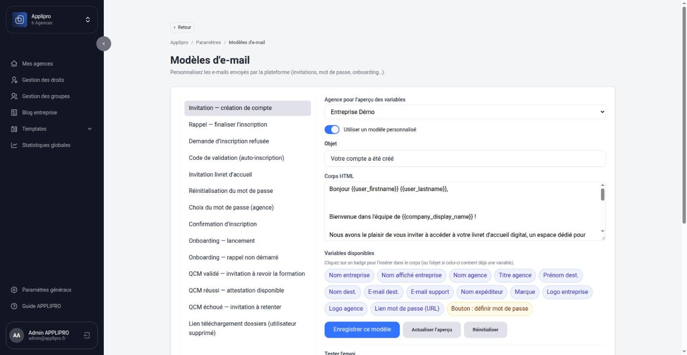
Task: Insert the E-mail support variable badge
Action: [x=430, y=292]
